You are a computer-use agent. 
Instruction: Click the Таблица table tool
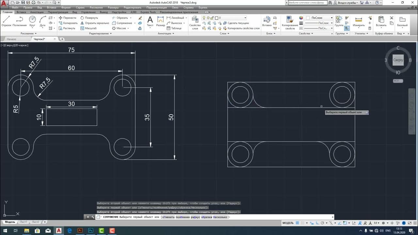point(174,28)
